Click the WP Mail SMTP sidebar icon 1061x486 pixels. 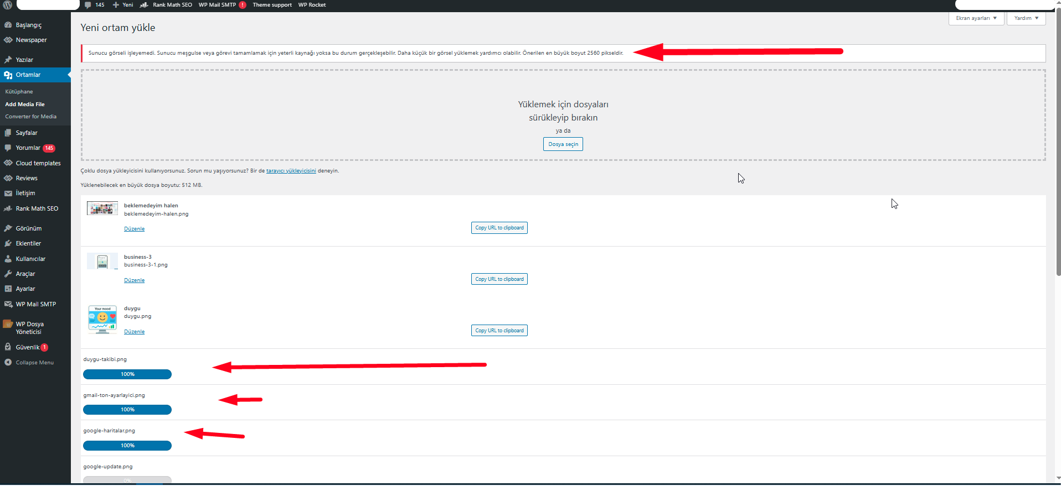pos(8,305)
